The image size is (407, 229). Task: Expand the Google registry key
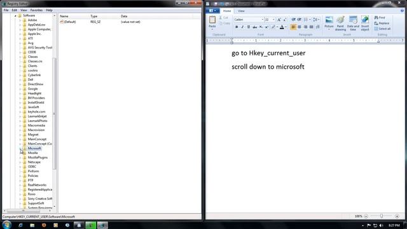[x=20, y=89]
